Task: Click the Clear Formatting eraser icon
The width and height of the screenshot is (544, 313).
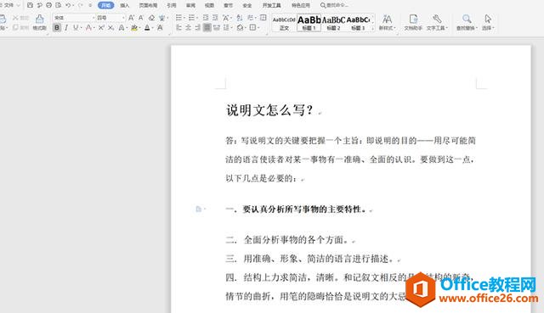Action: tap(151, 18)
